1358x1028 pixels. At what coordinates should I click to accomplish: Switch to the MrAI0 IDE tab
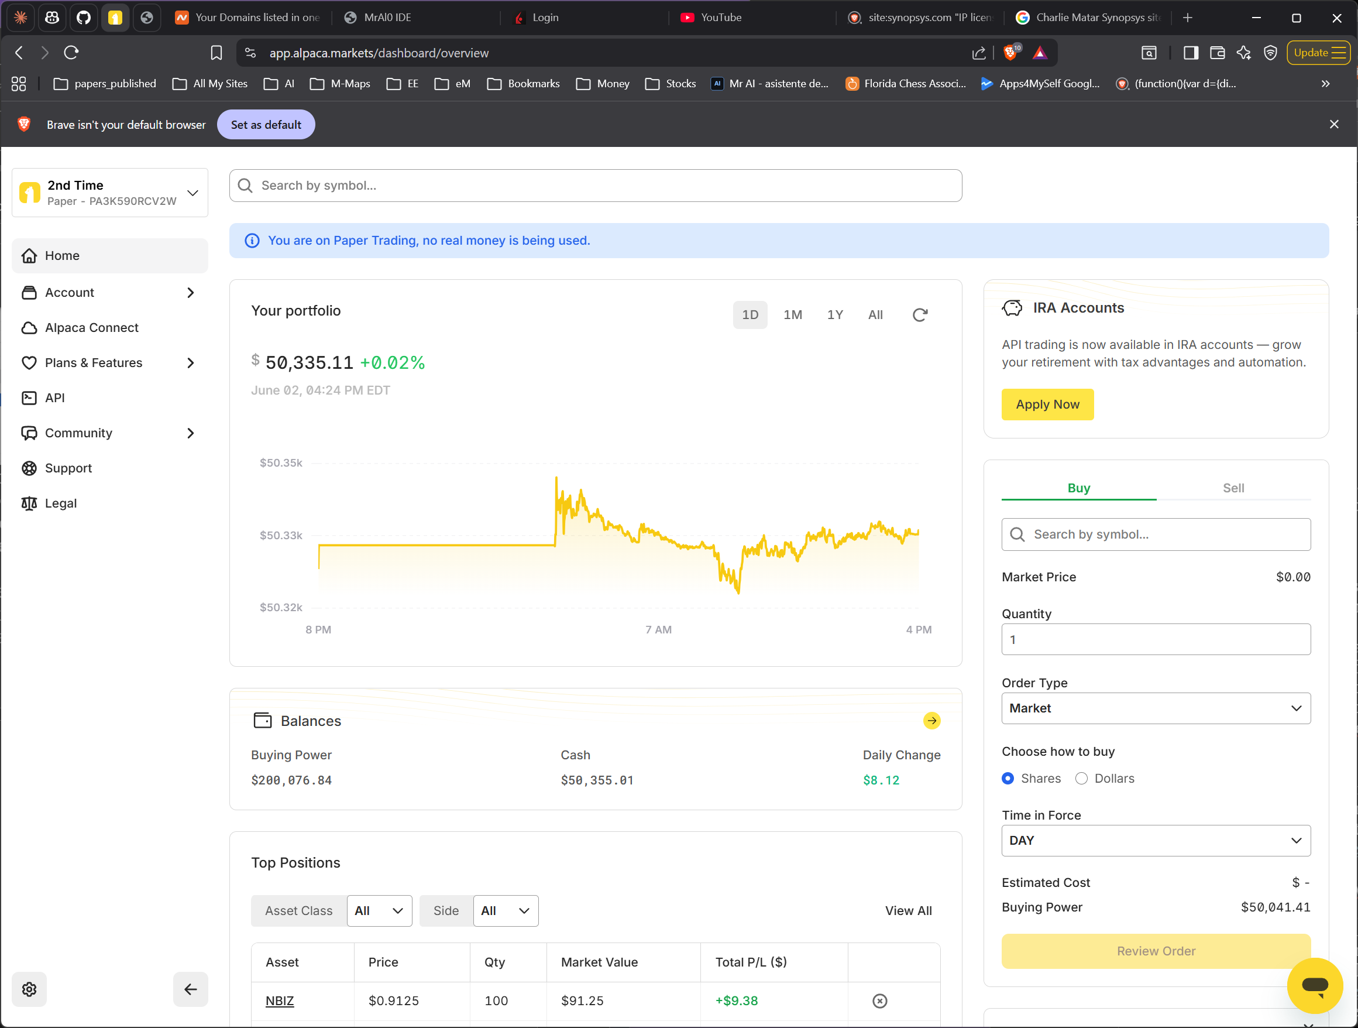pos(415,18)
